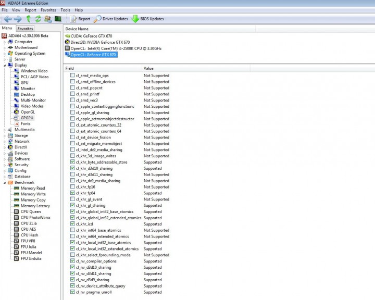Click the green Up arrow toolbar icon

pyautogui.click(x=29, y=19)
